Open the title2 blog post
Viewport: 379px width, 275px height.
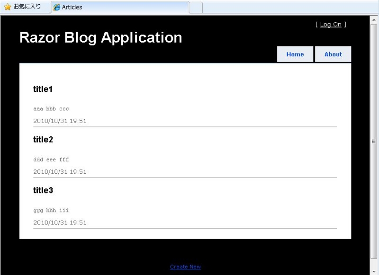click(x=43, y=140)
